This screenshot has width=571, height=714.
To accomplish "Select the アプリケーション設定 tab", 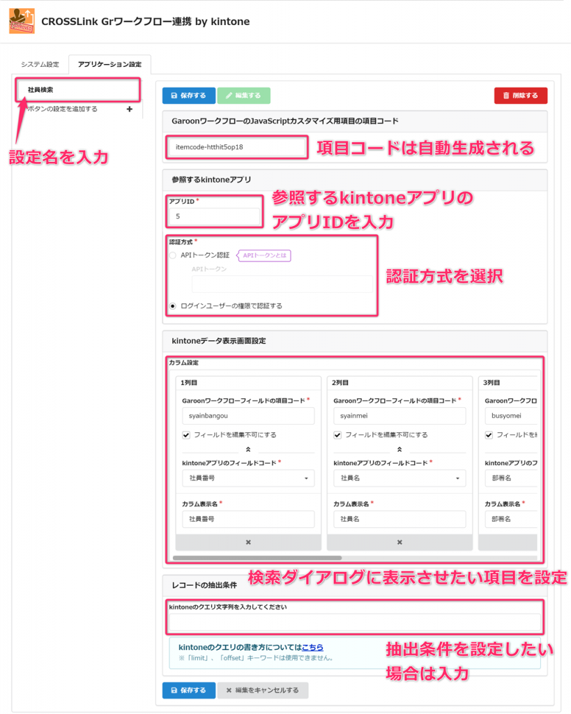I will [109, 64].
